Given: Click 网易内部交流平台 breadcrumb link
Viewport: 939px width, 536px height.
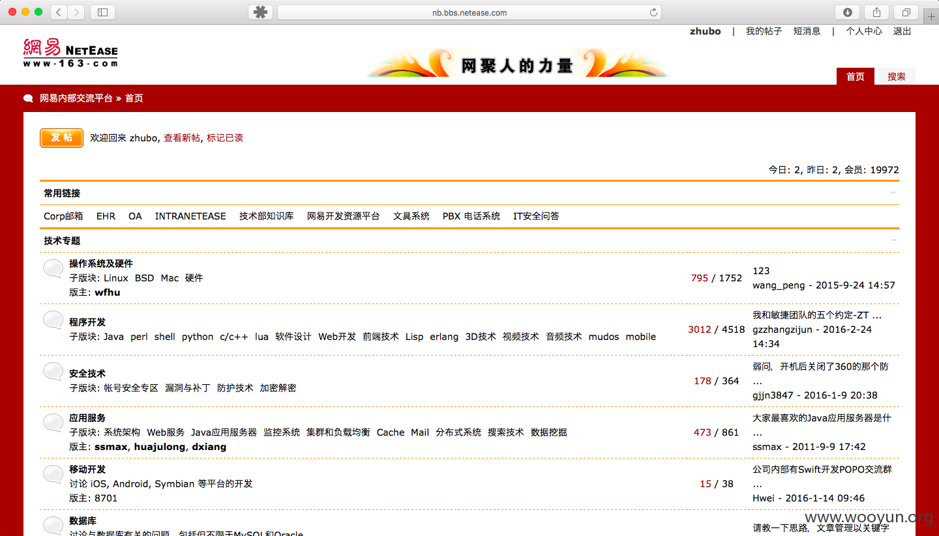Looking at the screenshot, I should (x=76, y=98).
